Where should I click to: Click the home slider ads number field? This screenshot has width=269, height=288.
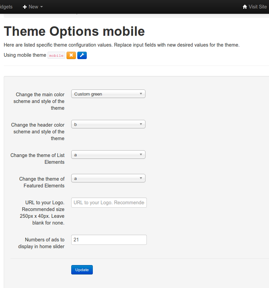tap(109, 240)
